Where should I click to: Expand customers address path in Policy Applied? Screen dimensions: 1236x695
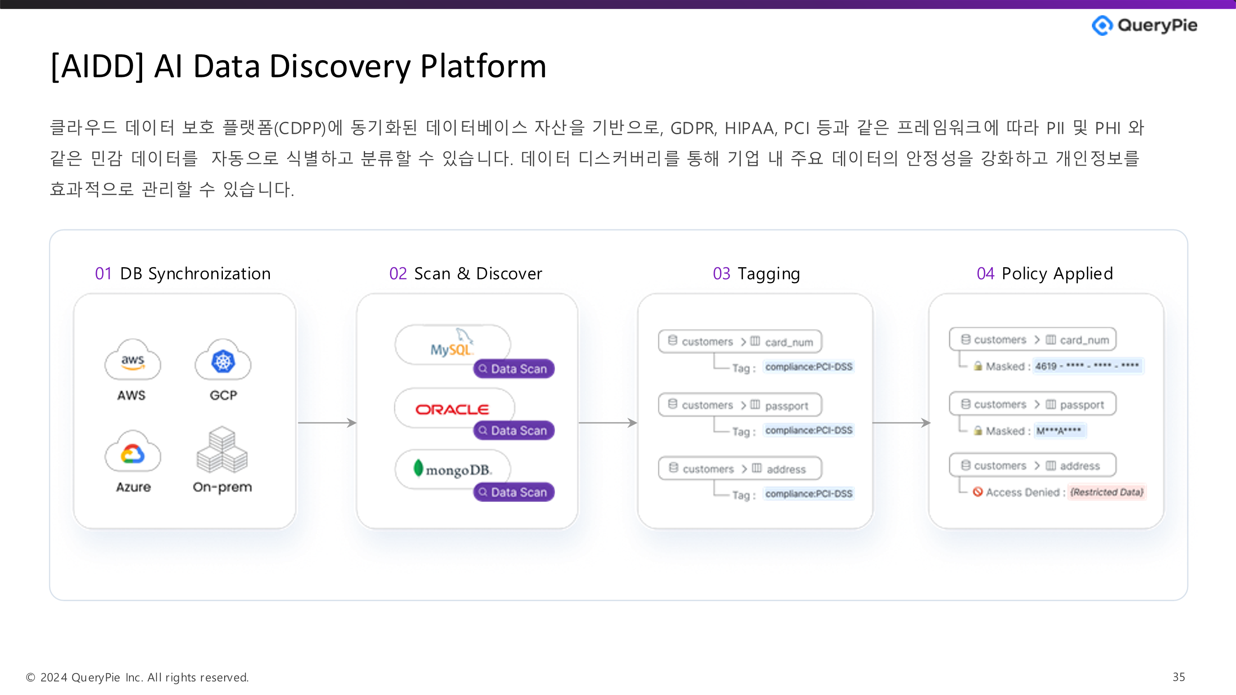click(1032, 466)
